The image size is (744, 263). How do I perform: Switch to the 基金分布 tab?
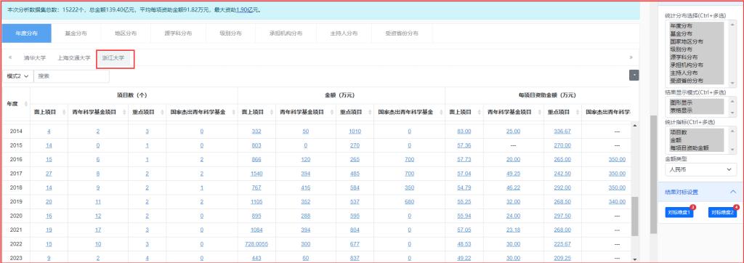click(x=76, y=33)
